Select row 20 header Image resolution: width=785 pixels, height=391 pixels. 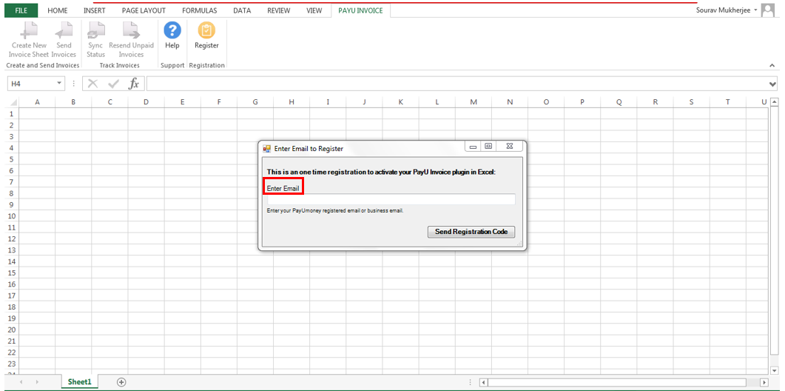tap(10, 330)
